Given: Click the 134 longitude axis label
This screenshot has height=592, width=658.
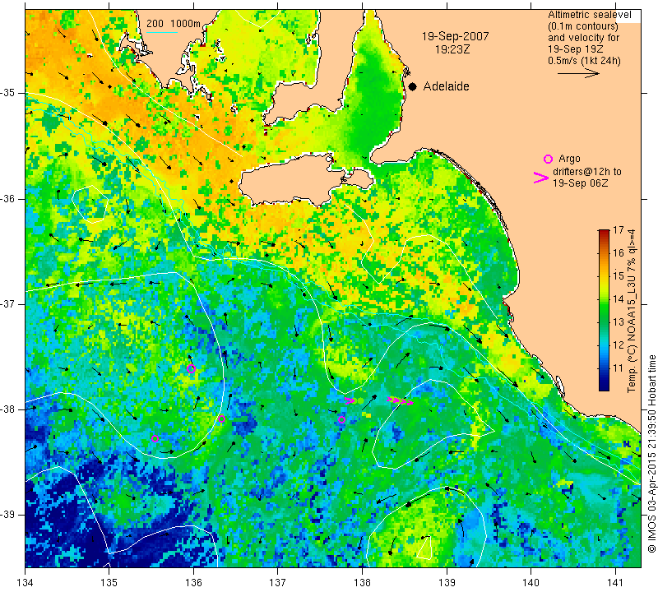Looking at the screenshot, I should click(25, 582).
